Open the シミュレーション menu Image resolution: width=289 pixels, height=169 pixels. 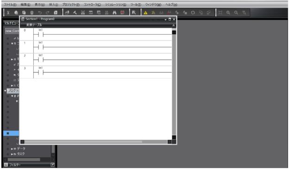116,5
